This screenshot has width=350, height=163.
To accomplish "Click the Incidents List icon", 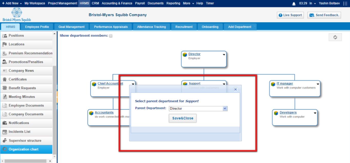I will pos(5,132).
